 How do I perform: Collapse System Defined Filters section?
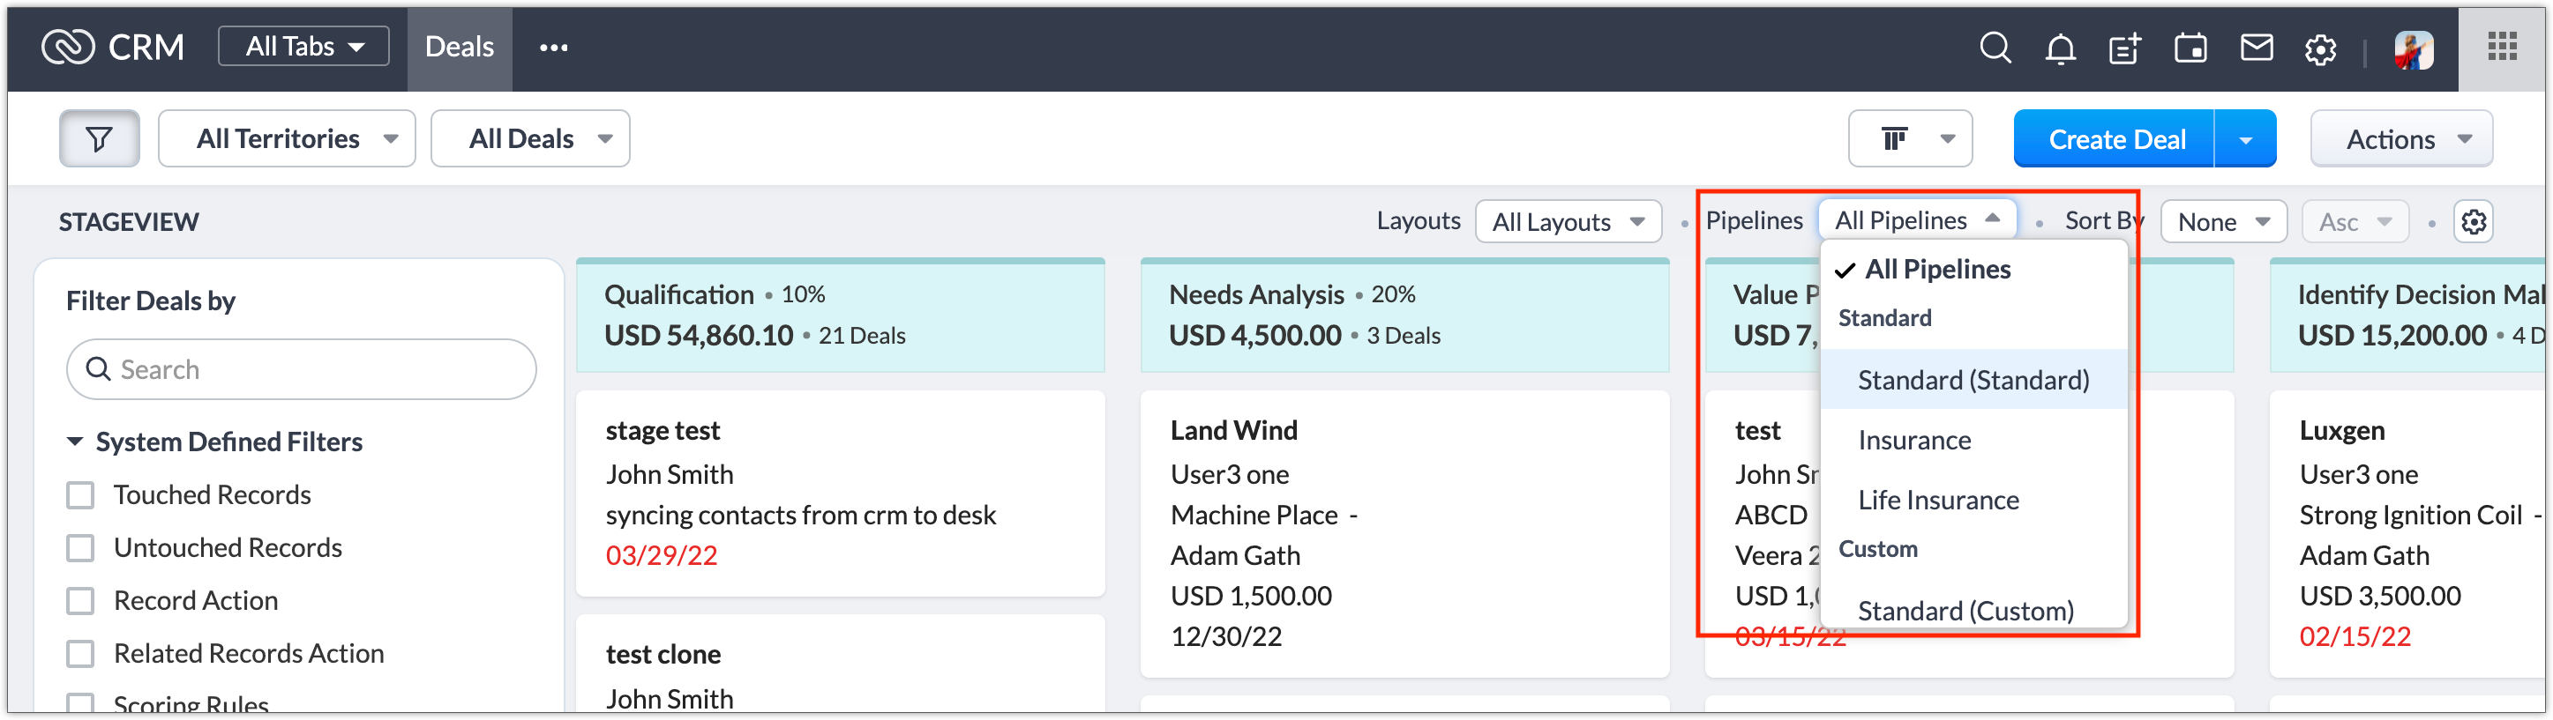pyautogui.click(x=75, y=442)
